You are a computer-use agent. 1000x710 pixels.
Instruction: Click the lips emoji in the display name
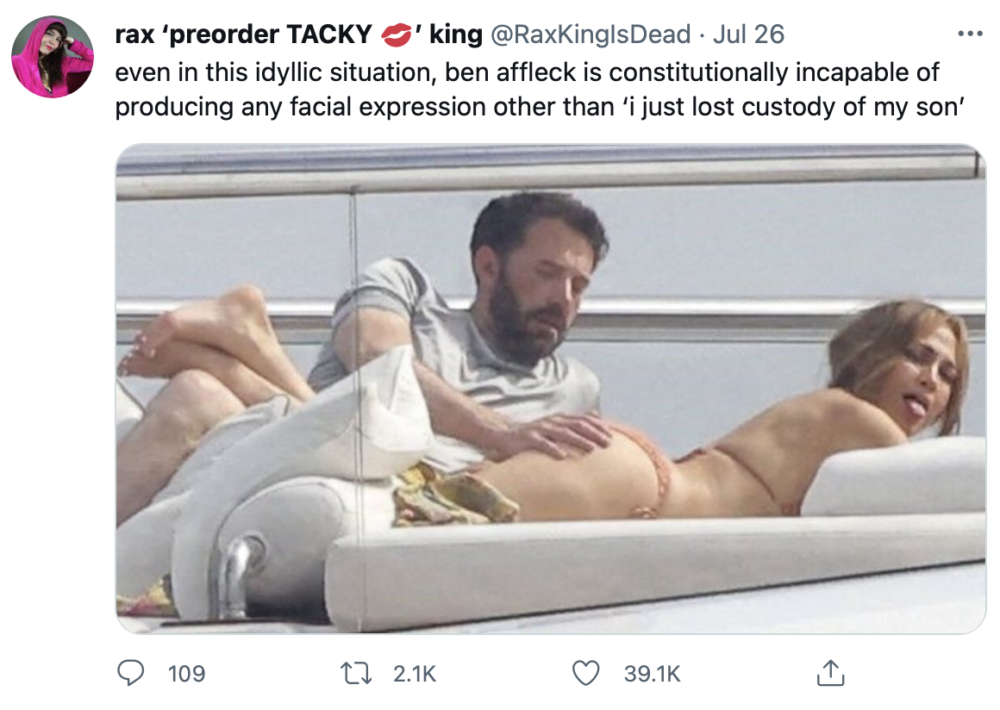click(396, 35)
